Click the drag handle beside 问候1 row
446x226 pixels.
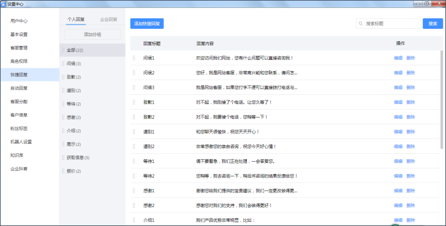pos(134,58)
